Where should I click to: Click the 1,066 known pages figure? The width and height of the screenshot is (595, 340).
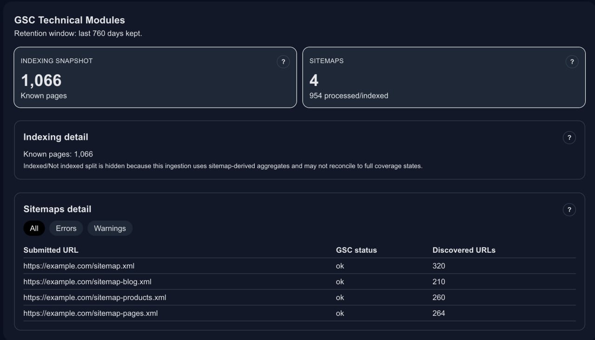41,81
